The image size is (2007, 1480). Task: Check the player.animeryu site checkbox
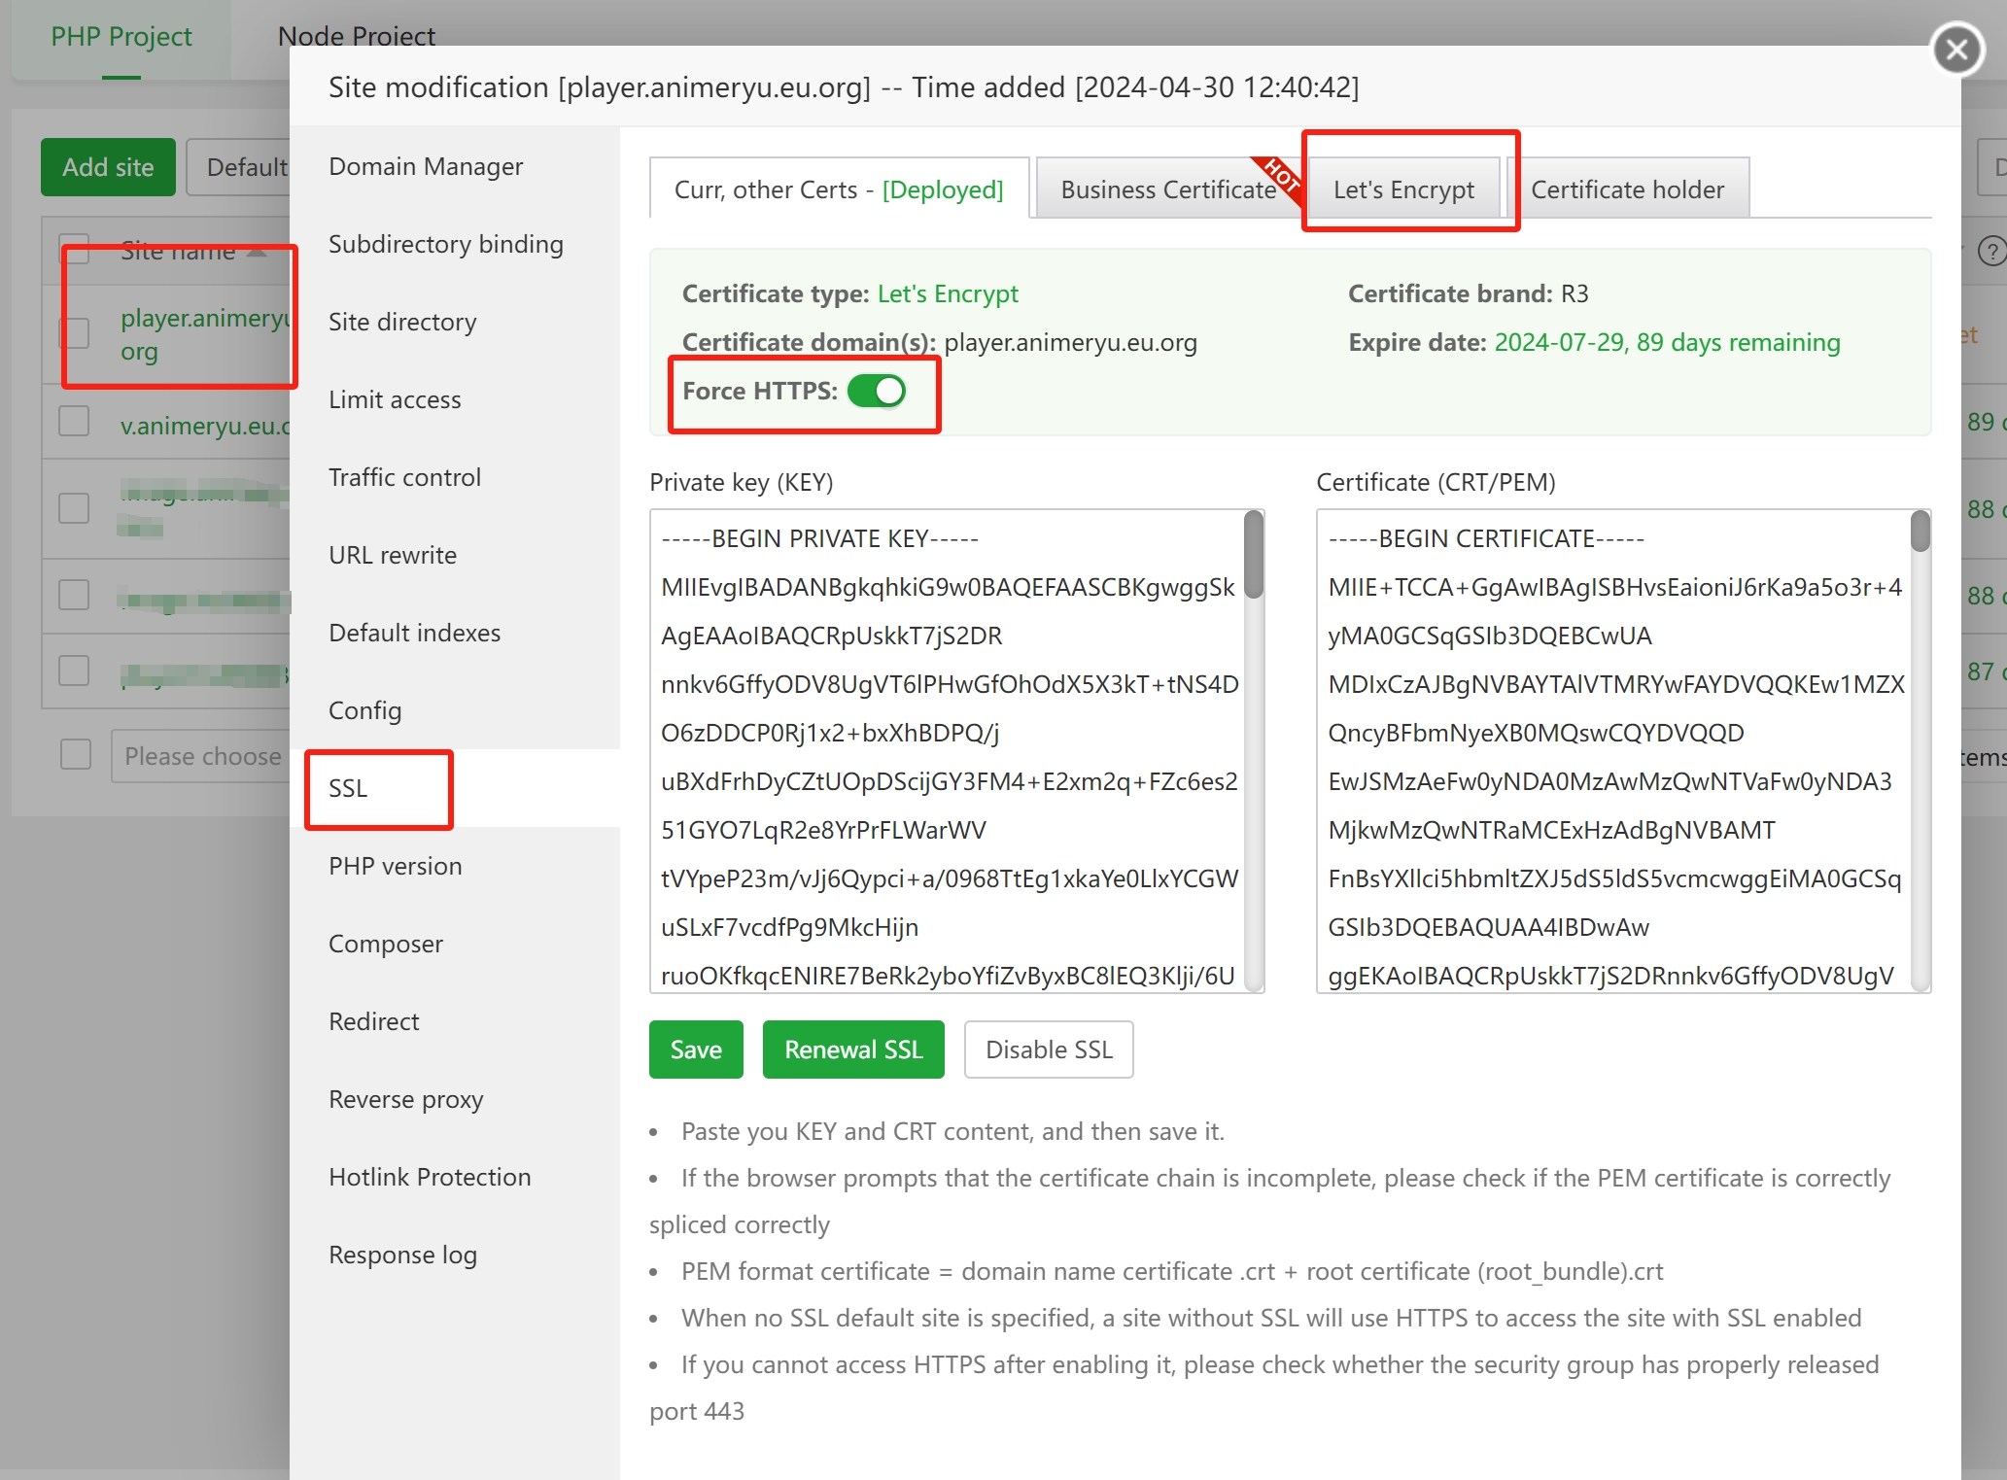(x=75, y=333)
